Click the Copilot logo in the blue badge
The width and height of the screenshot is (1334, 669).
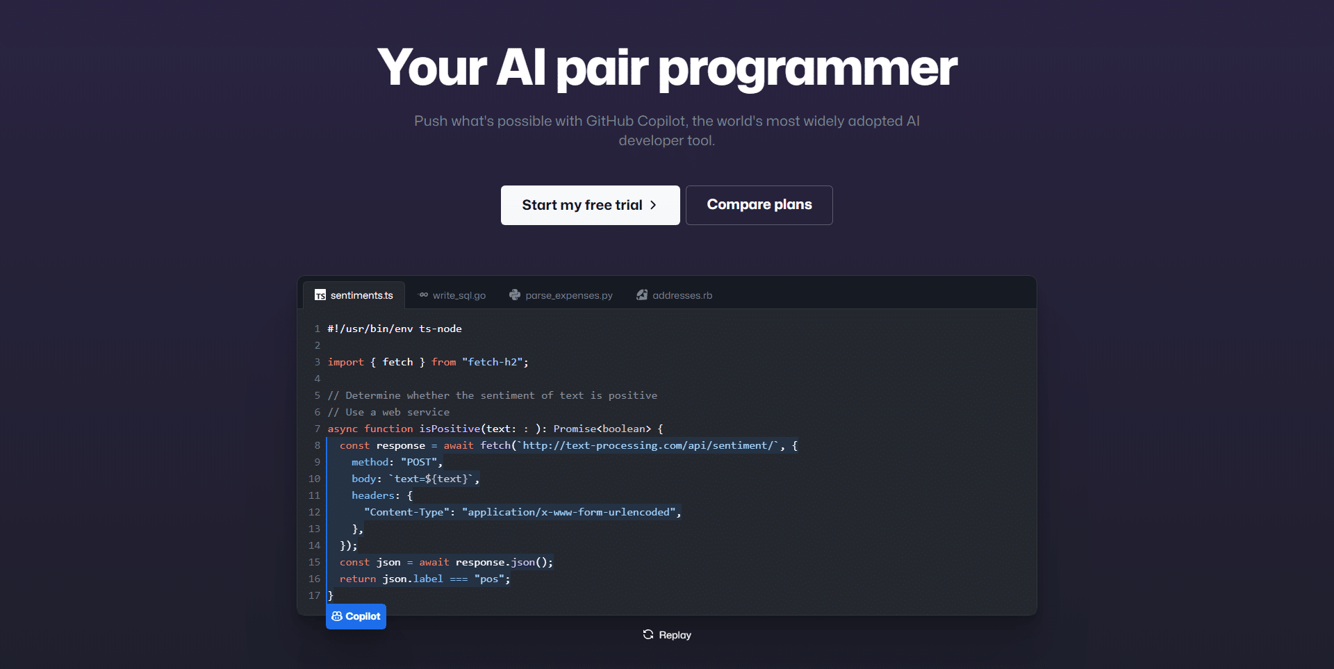coord(337,616)
